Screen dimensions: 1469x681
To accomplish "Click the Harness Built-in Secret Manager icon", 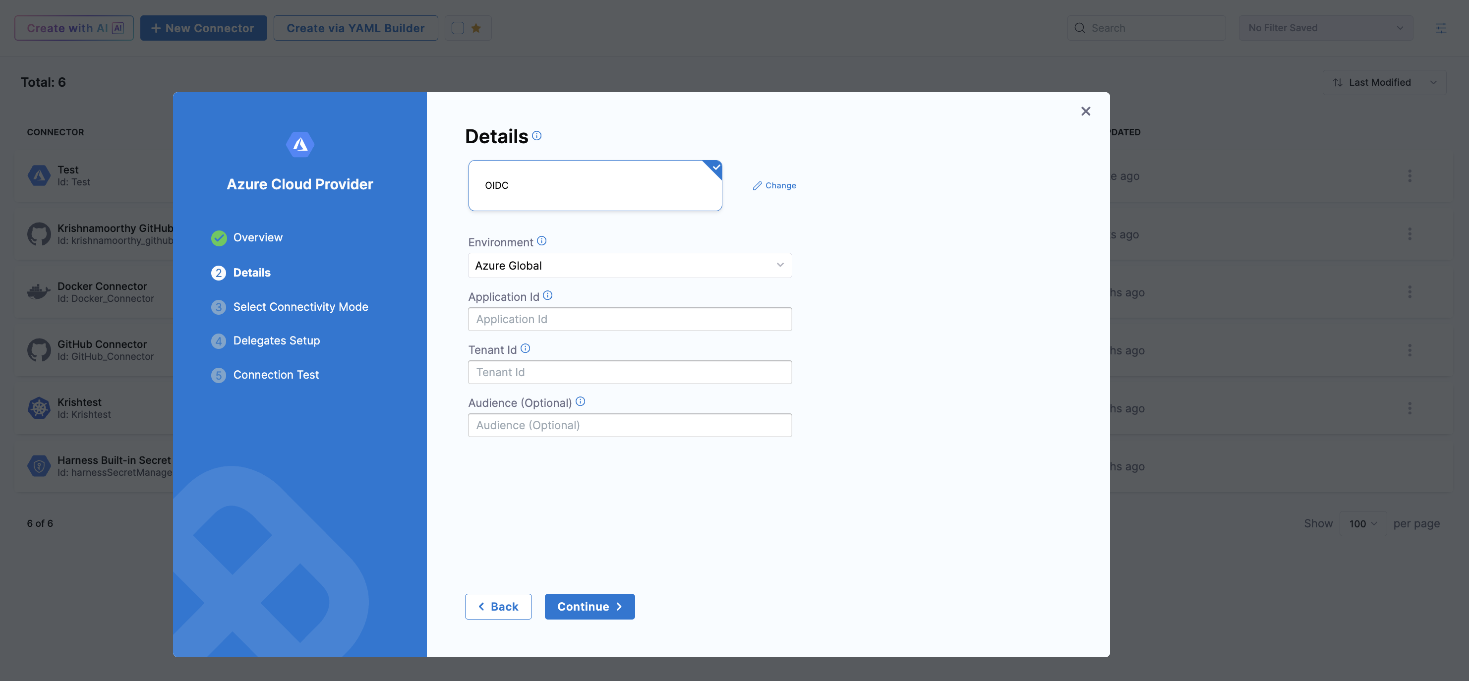I will (x=39, y=466).
